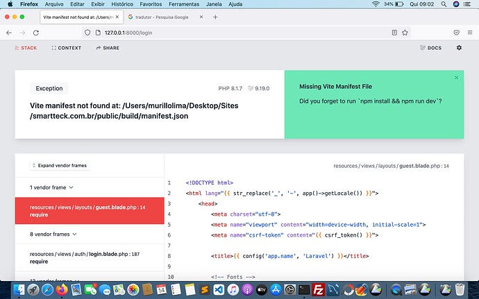
Task: Close the Vite manifest not found tab
Action: click(117, 17)
